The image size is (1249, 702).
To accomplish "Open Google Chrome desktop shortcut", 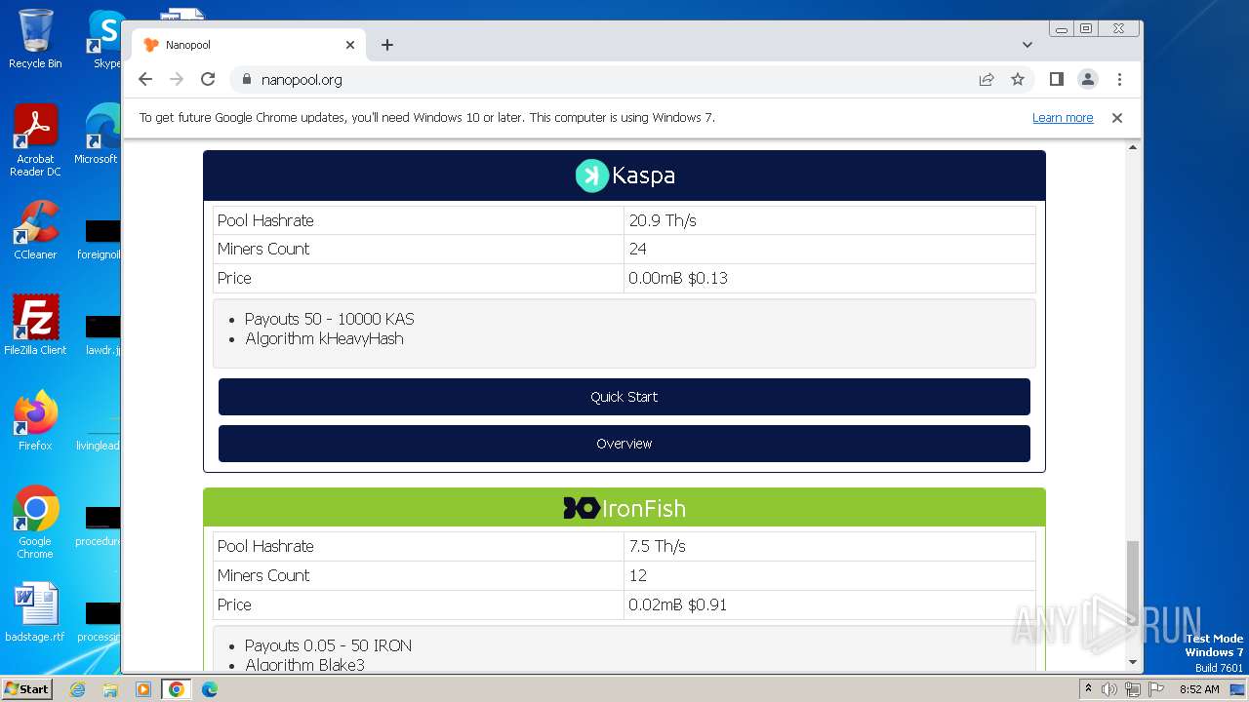I will 35,523.
